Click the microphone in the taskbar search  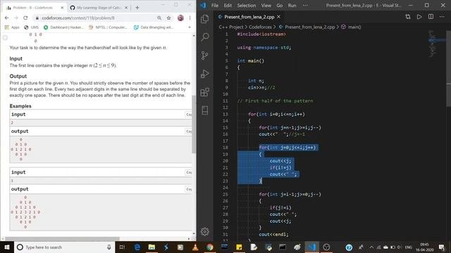point(109,247)
